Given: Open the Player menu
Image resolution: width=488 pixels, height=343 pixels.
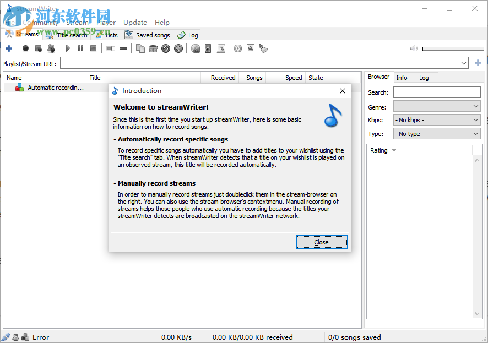Looking at the screenshot, I should click(x=105, y=22).
